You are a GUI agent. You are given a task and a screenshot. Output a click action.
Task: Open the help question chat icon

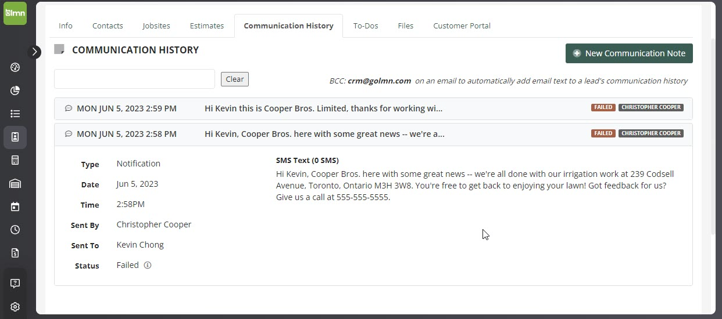[x=15, y=284]
